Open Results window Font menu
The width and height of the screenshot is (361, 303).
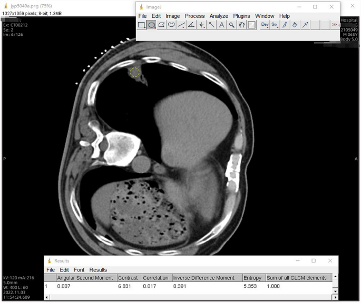(x=79, y=270)
